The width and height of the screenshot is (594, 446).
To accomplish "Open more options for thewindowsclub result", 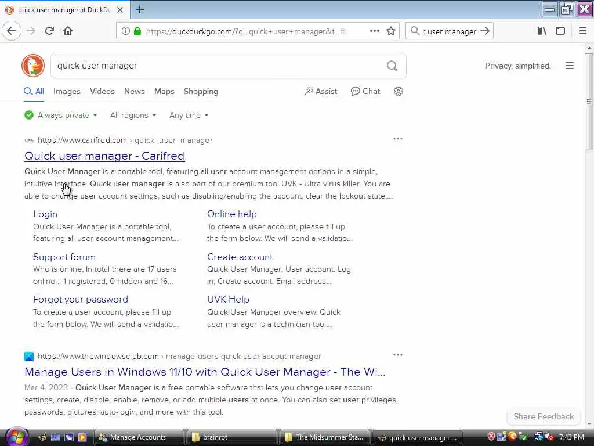I will (x=398, y=355).
